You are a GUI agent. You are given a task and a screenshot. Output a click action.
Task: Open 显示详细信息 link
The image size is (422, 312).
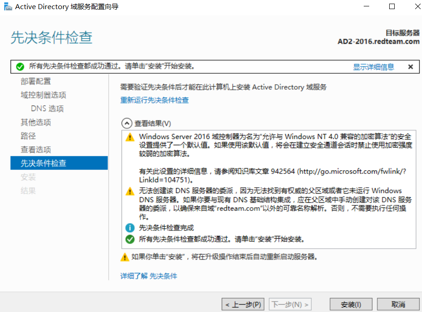tap(373, 67)
